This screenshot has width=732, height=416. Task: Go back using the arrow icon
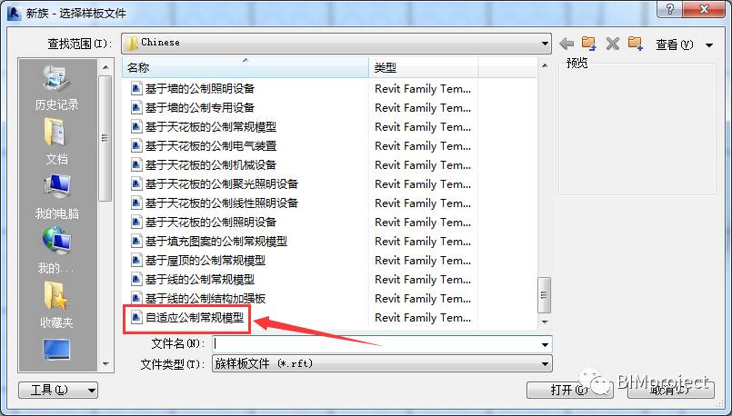(x=567, y=44)
